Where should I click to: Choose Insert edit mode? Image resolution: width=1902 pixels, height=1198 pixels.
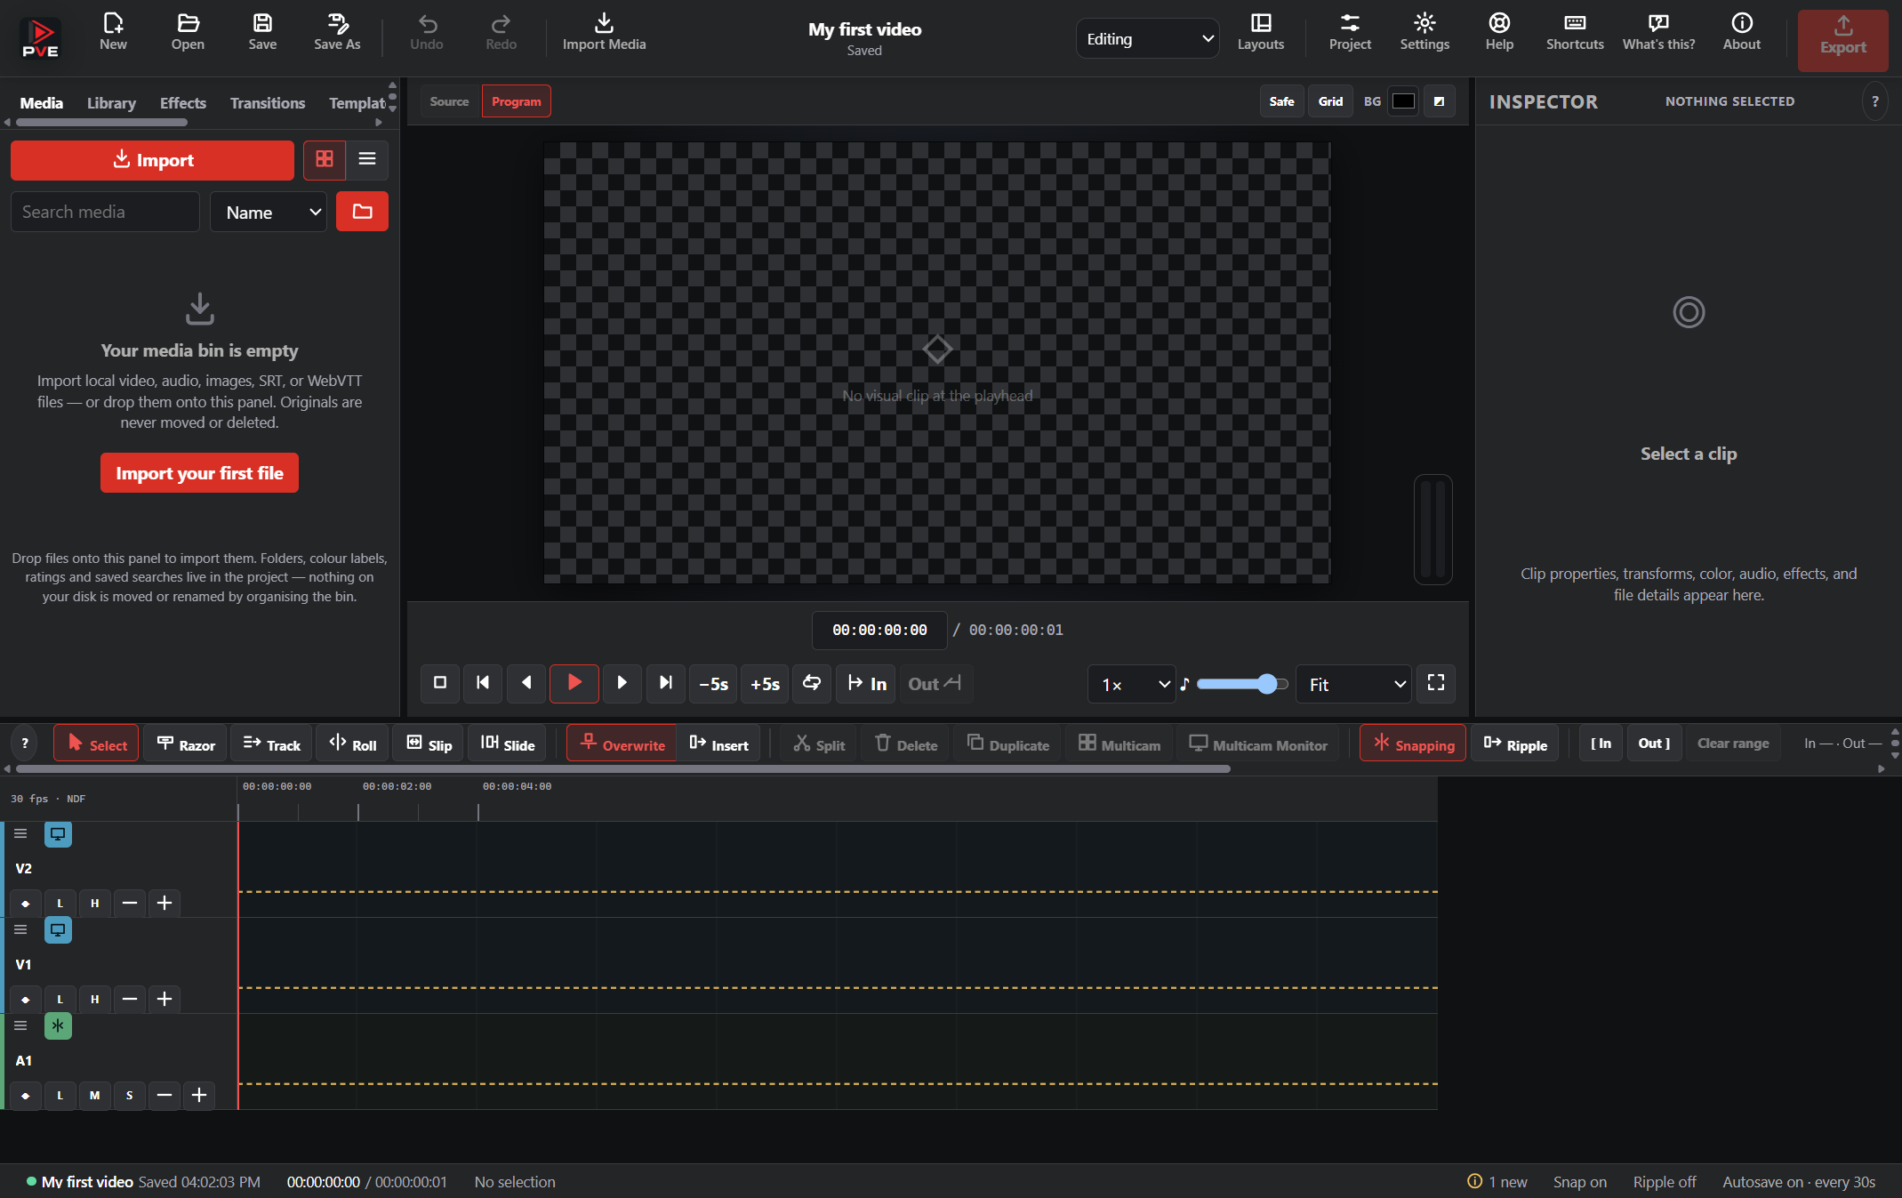click(x=718, y=744)
